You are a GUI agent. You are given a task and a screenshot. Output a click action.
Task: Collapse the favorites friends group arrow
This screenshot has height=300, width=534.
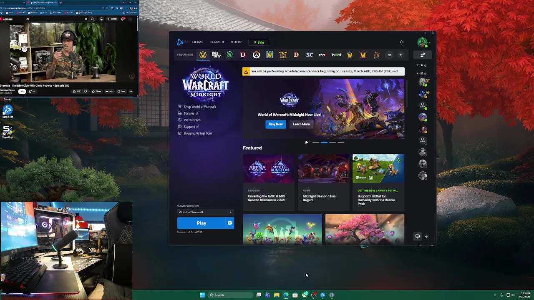(x=418, y=65)
